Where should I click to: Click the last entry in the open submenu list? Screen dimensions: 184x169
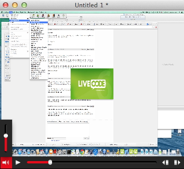(35, 78)
